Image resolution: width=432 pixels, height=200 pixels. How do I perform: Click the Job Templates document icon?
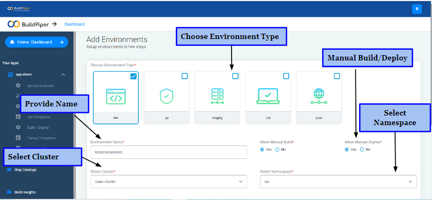click(18, 117)
